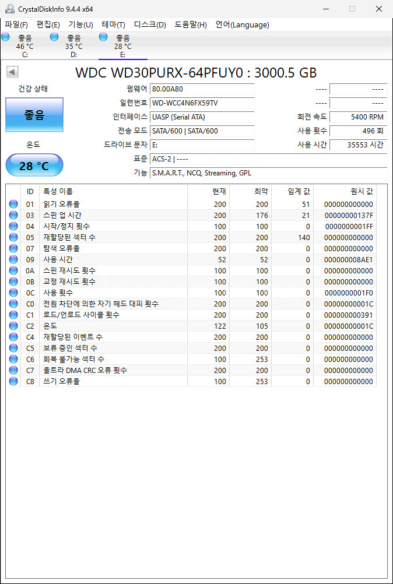Click the 좋음 health status button
The height and width of the screenshot is (584, 393).
pos(34,115)
